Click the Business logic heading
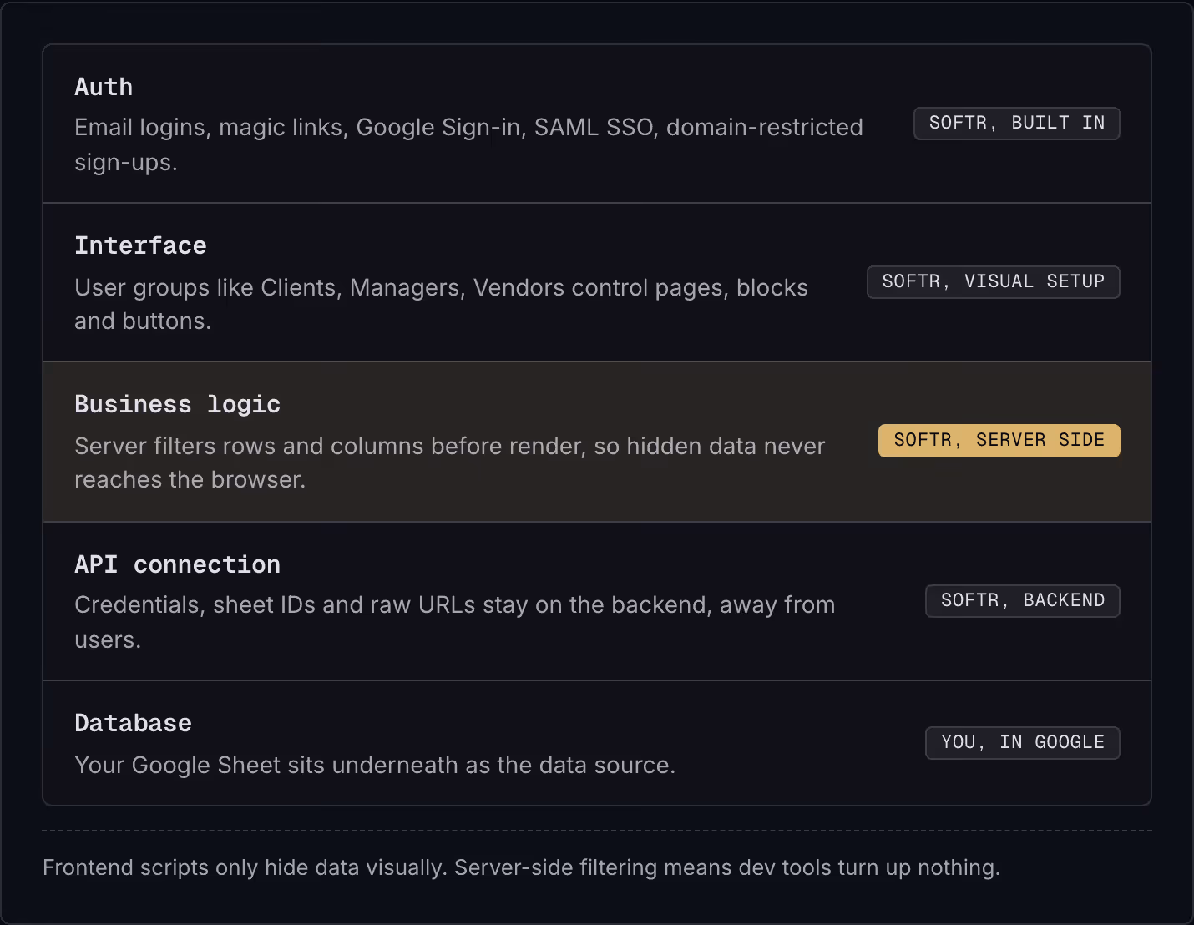This screenshot has height=925, width=1194. click(177, 404)
